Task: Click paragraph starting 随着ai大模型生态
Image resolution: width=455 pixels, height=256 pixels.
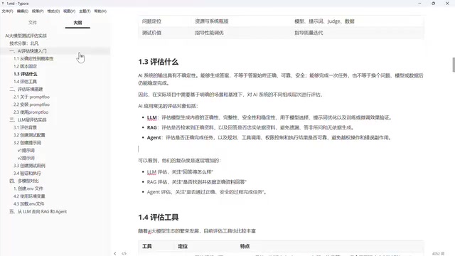Action: coord(197,231)
